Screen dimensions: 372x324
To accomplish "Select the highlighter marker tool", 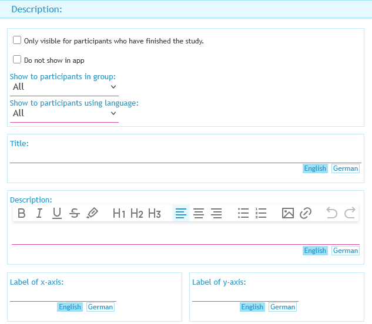I will [x=92, y=214].
